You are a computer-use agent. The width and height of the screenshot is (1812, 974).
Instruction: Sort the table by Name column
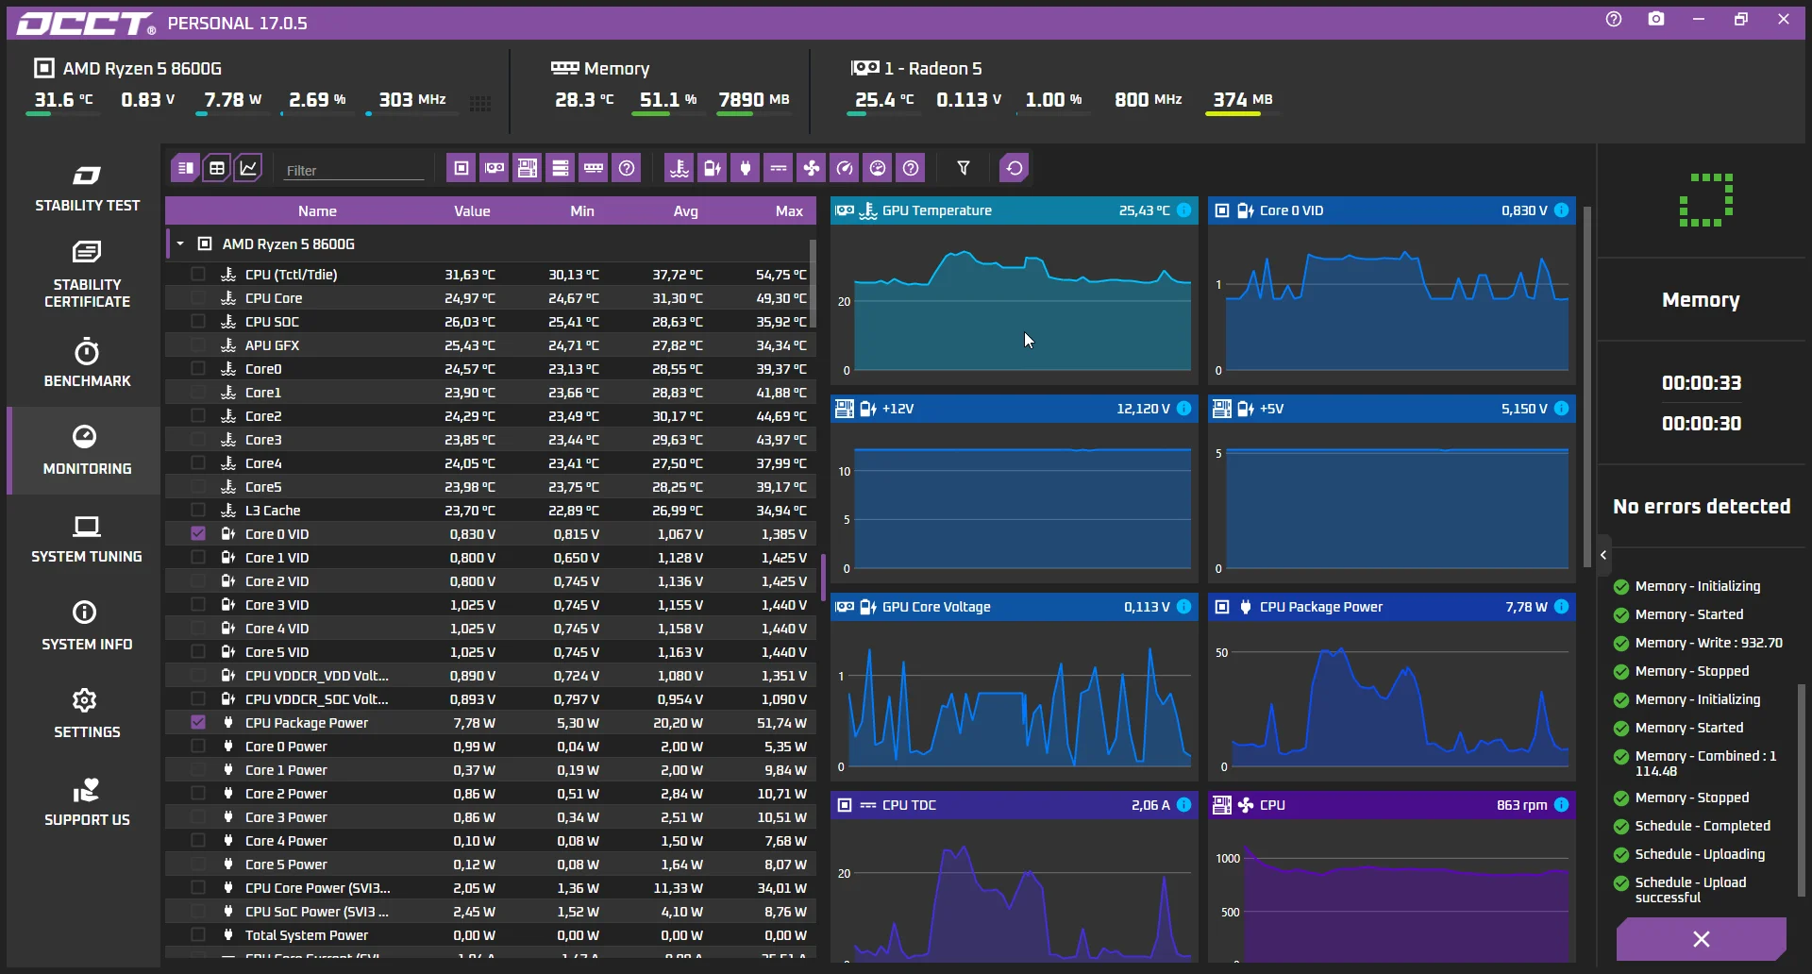click(x=317, y=210)
